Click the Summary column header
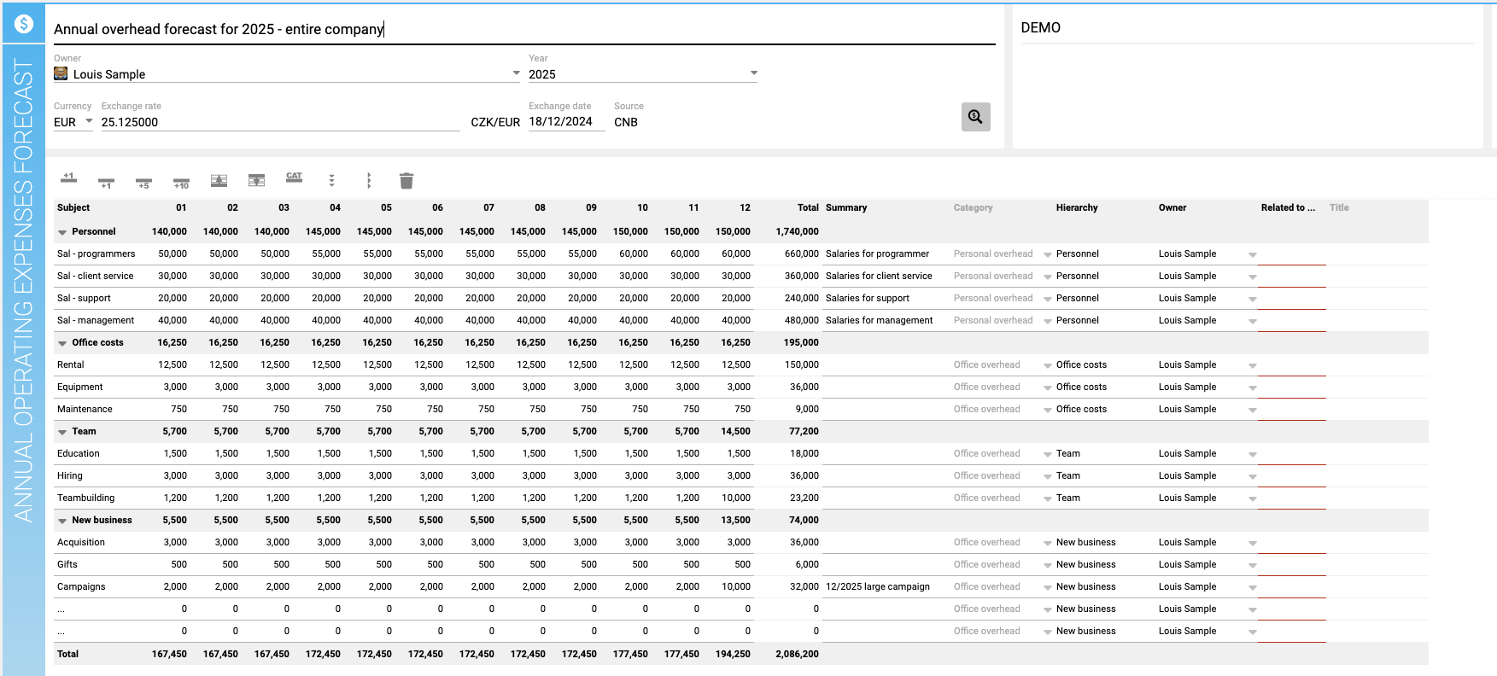The image size is (1497, 676). tap(846, 207)
